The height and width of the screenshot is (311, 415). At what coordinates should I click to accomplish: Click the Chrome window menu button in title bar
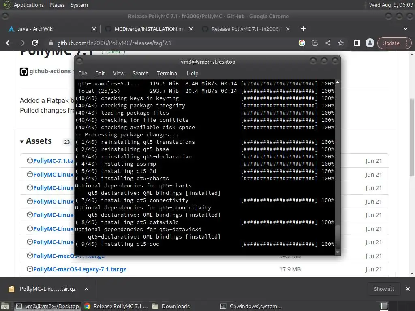(x=5, y=16)
